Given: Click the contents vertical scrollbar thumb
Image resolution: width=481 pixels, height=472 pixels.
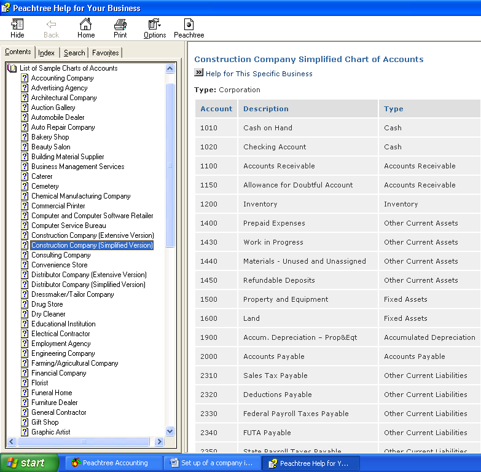Looking at the screenshot, I should (x=170, y=165).
